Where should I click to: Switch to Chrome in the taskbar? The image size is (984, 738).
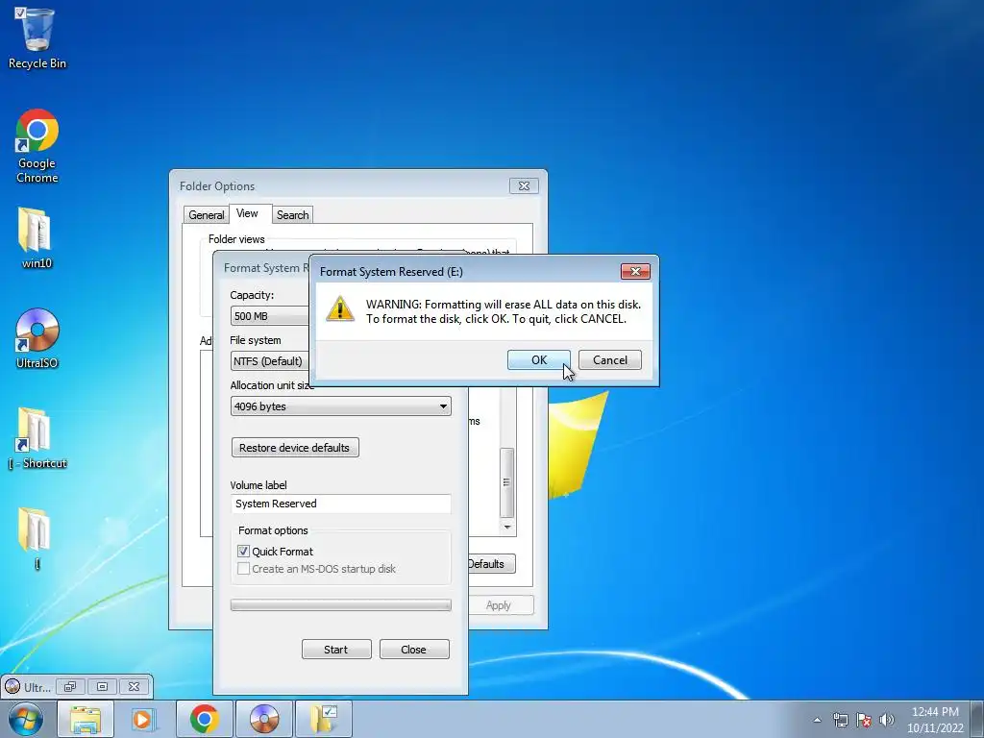(x=205, y=719)
